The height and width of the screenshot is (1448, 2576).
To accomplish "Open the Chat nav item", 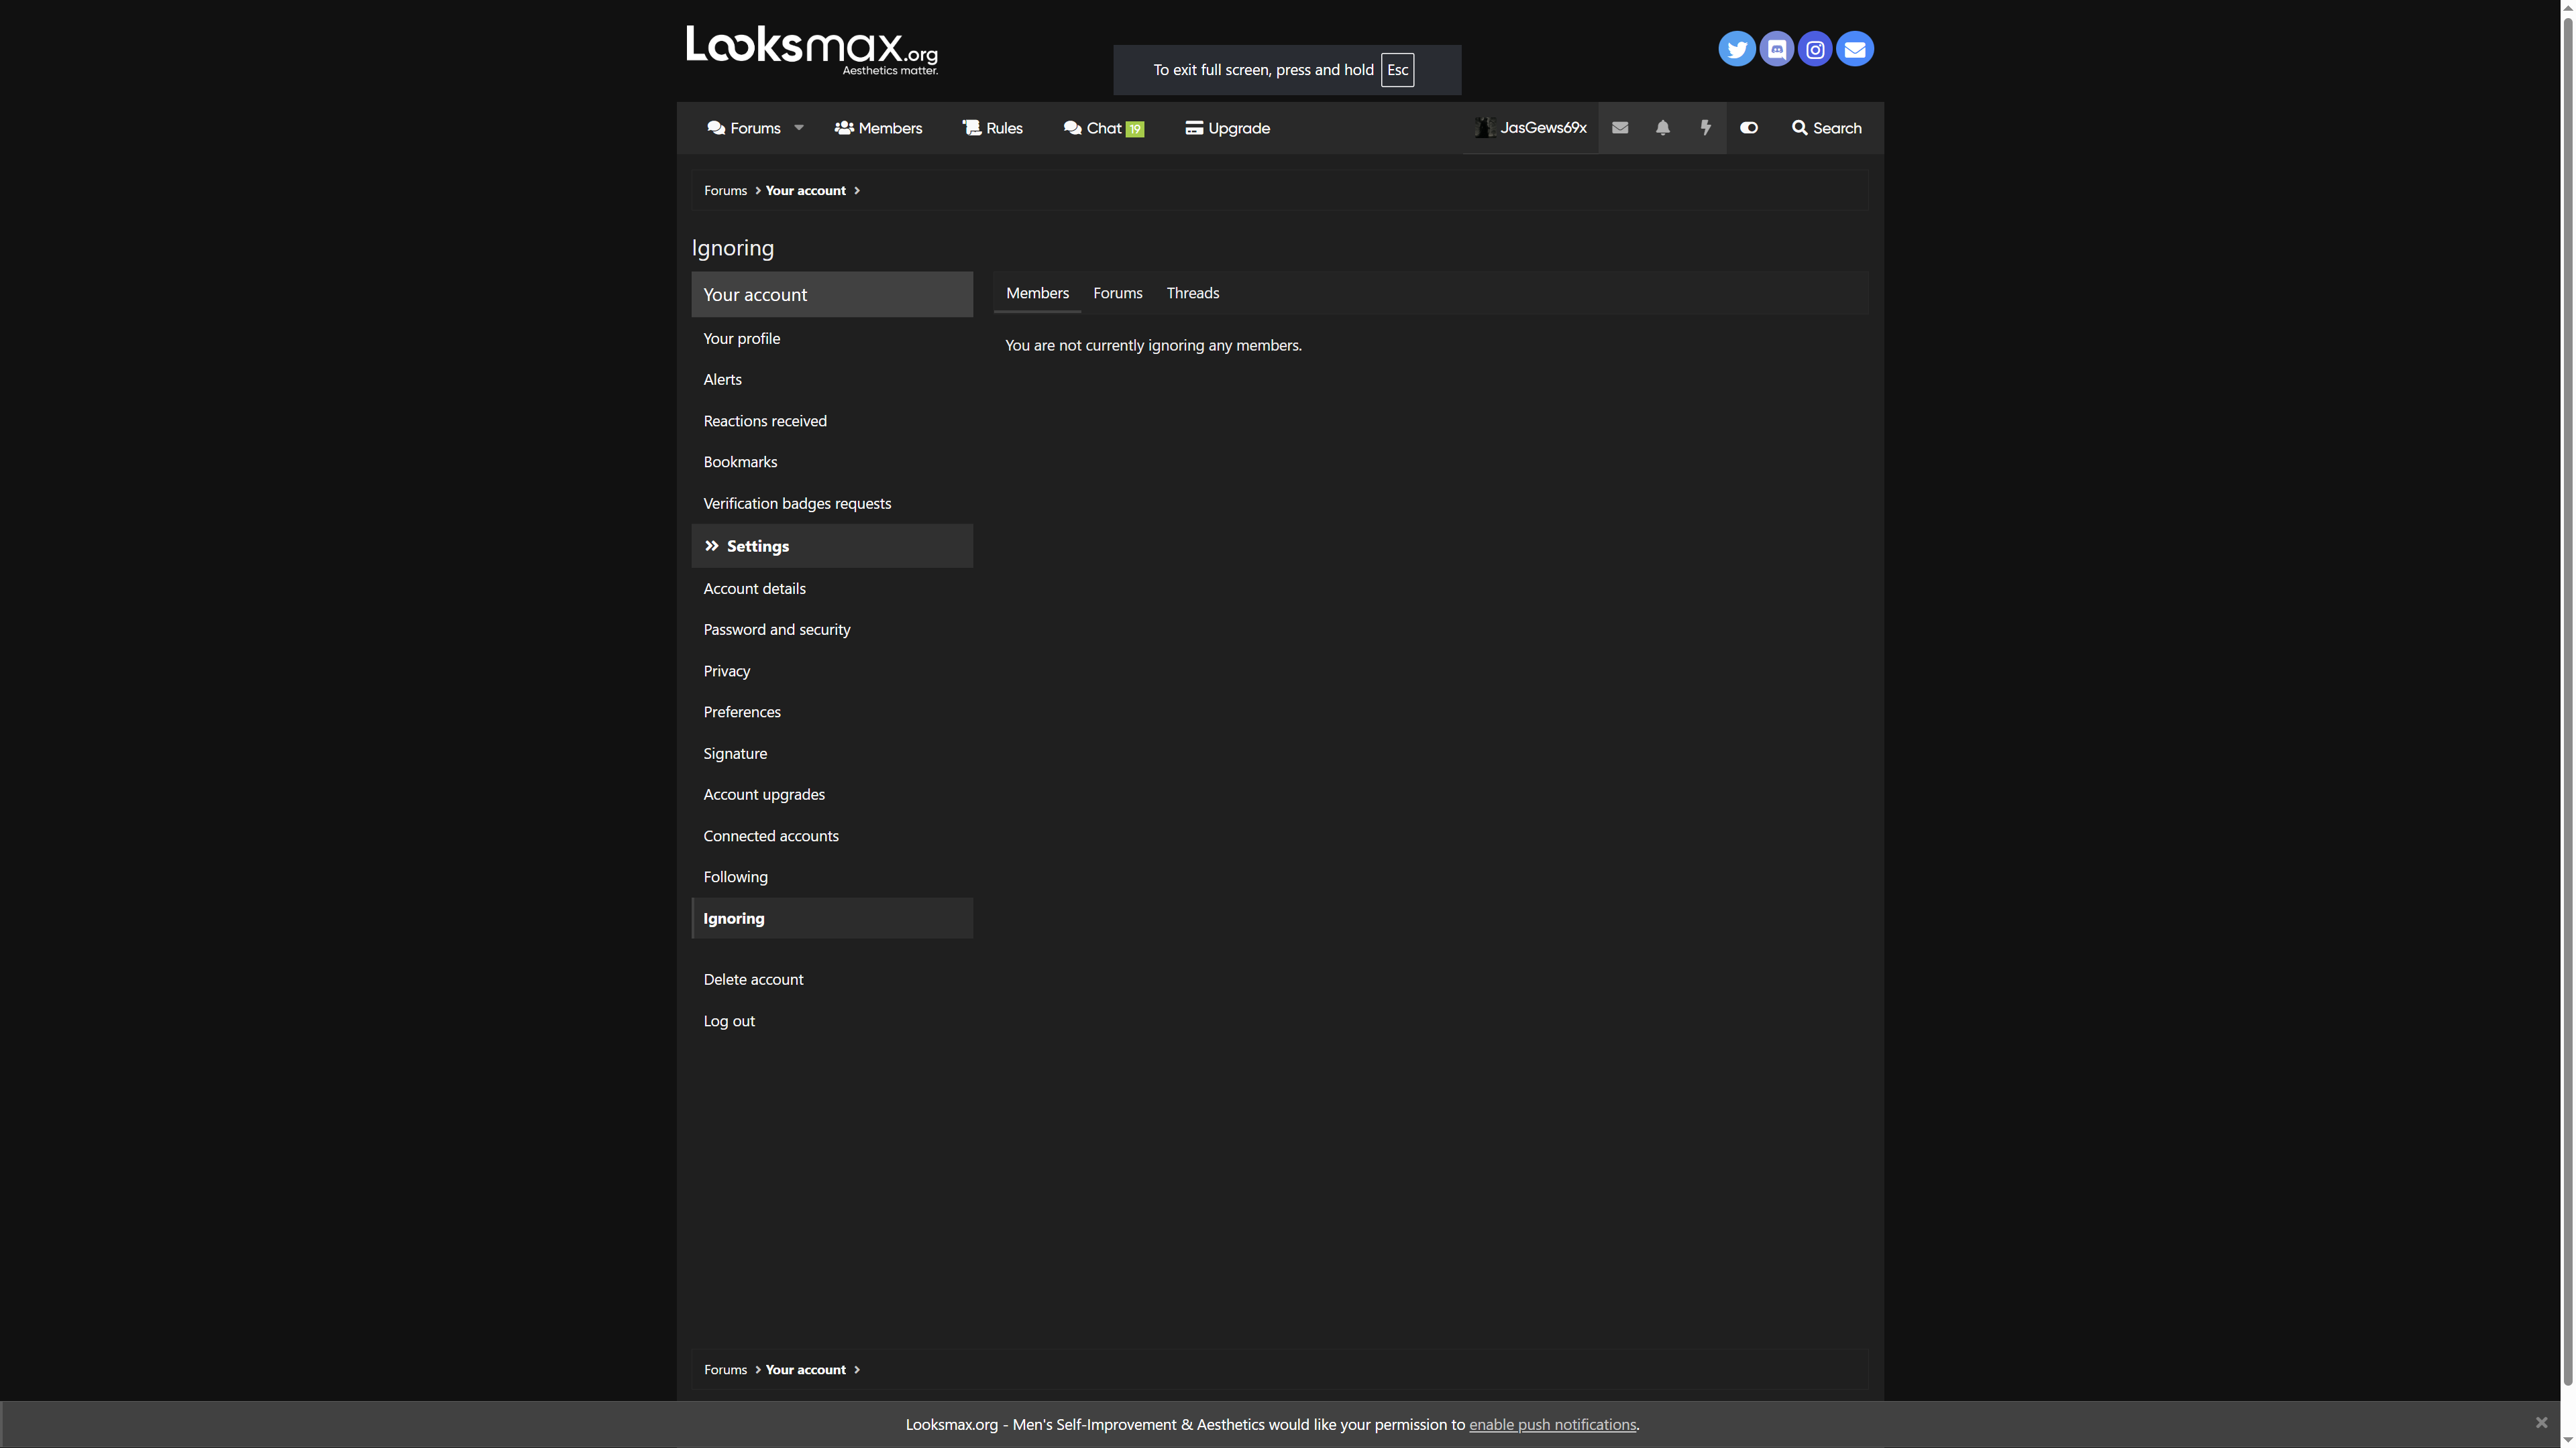I will point(1103,128).
